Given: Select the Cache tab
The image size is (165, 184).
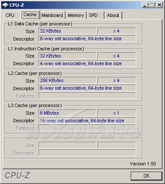Looking at the screenshot, I should 30,14.
